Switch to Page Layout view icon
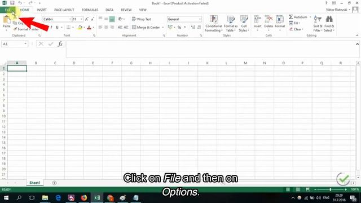 point(298,189)
